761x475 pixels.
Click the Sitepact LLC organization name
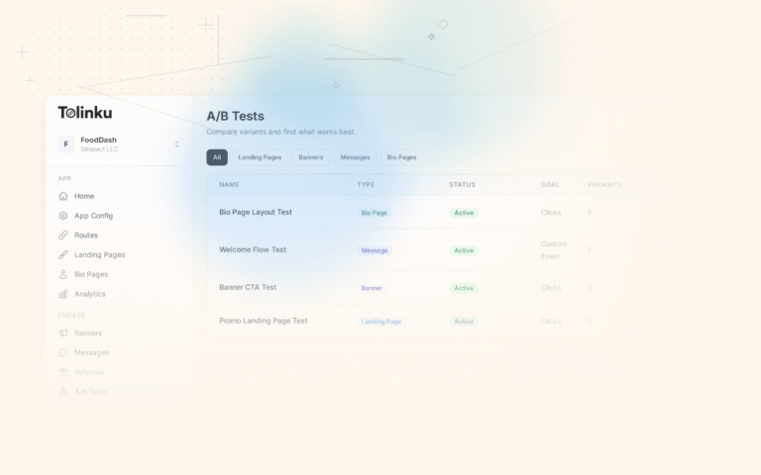point(99,149)
